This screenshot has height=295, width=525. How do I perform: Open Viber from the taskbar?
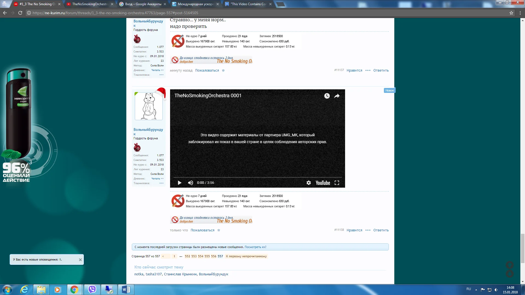tap(92, 289)
